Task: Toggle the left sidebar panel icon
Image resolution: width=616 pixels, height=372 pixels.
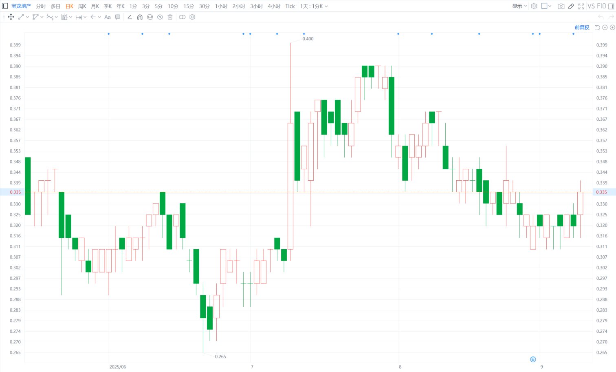Action: pos(5,6)
